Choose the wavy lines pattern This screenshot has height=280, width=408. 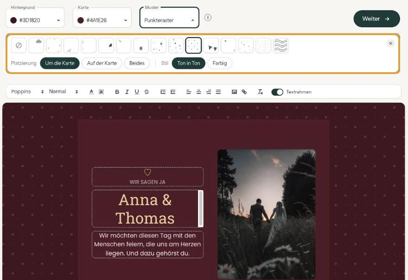(281, 45)
